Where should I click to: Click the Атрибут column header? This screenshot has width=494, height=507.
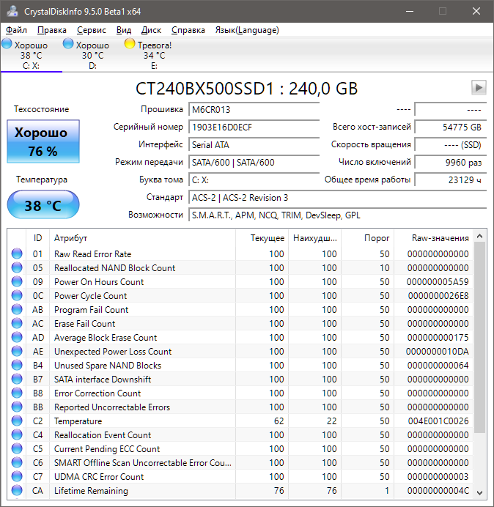point(142,238)
